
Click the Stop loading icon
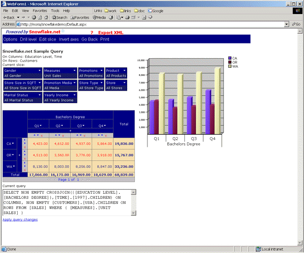pyautogui.click(x=34, y=17)
